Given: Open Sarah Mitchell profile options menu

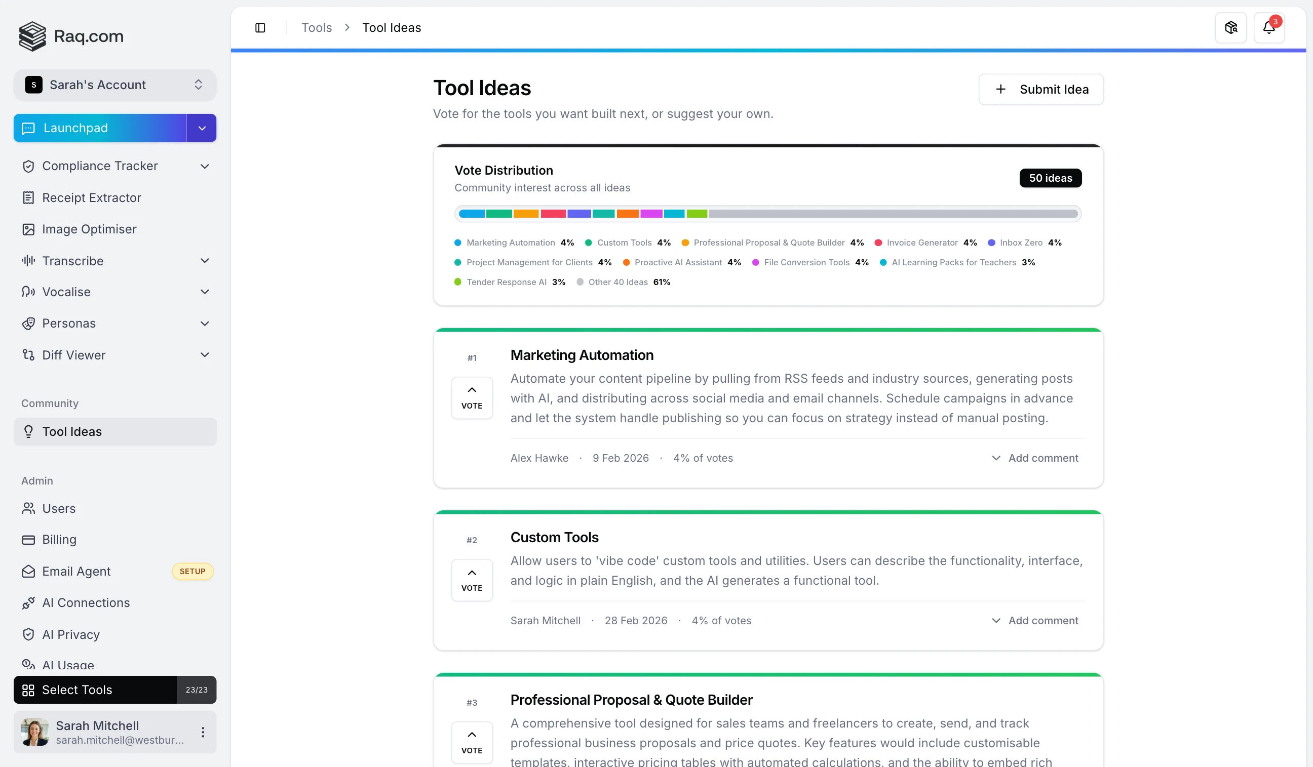Looking at the screenshot, I should (x=203, y=732).
